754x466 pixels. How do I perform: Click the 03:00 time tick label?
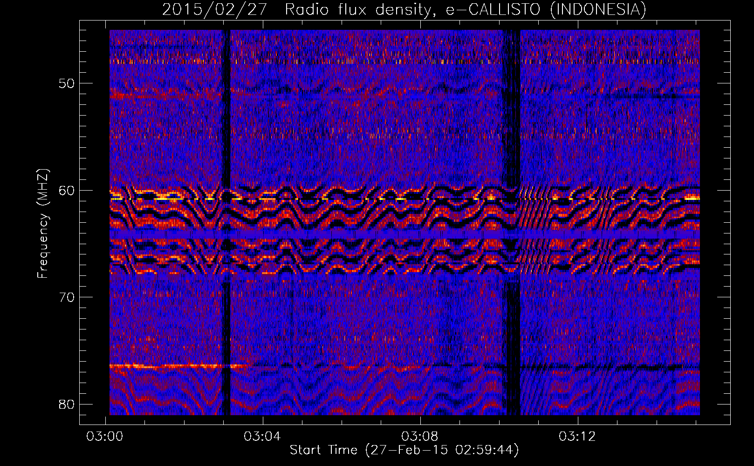pos(105,436)
